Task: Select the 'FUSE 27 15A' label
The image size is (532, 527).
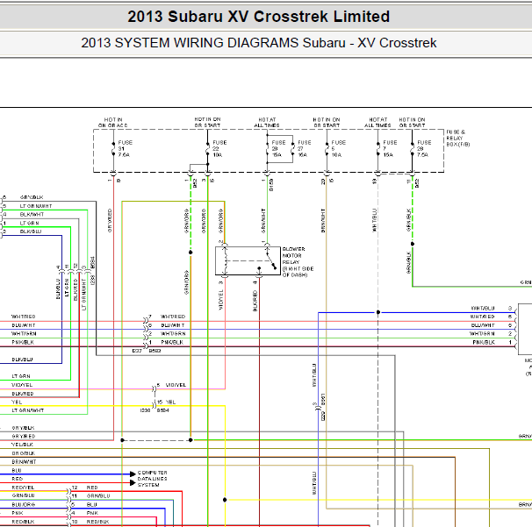Action: pos(305,148)
